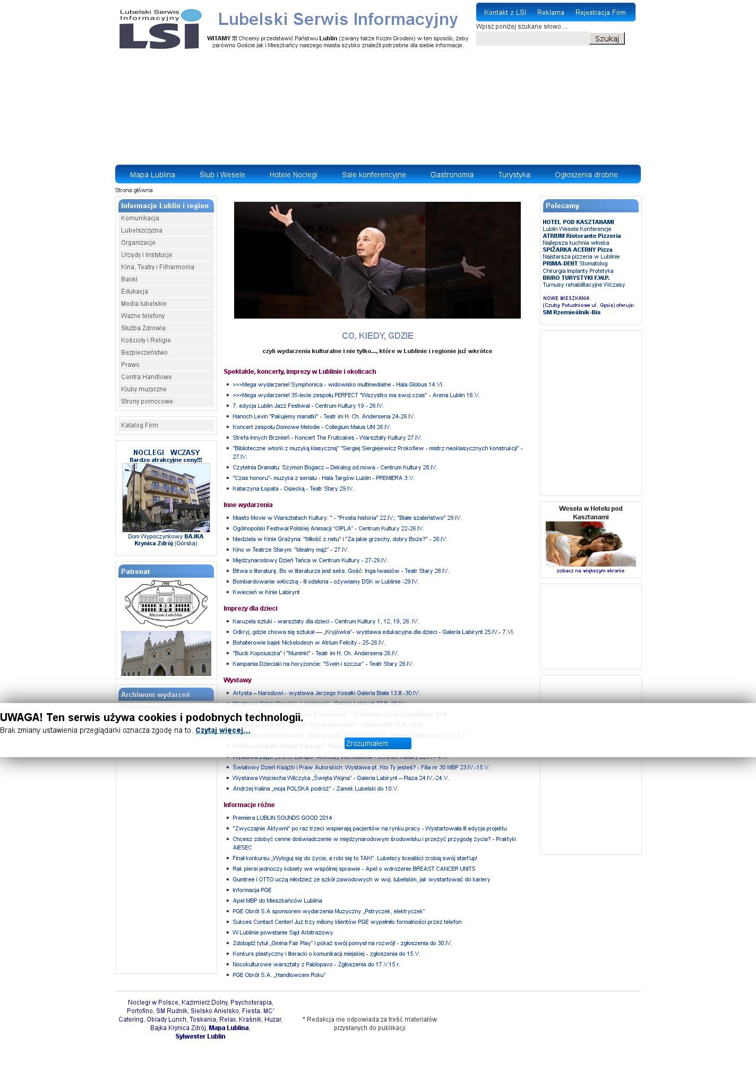Select Kina, Teatry i Filharmonia sidebar item
Viewport: 756px width, 1071px height.
tap(158, 267)
